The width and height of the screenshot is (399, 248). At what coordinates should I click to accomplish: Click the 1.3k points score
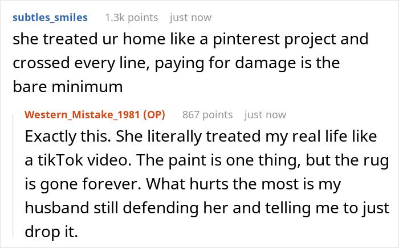click(x=130, y=18)
